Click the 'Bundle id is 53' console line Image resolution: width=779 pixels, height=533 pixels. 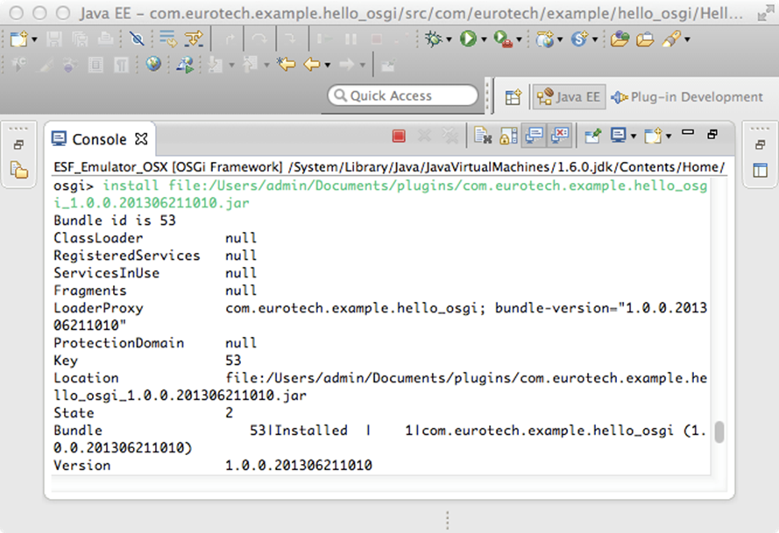[x=115, y=221]
